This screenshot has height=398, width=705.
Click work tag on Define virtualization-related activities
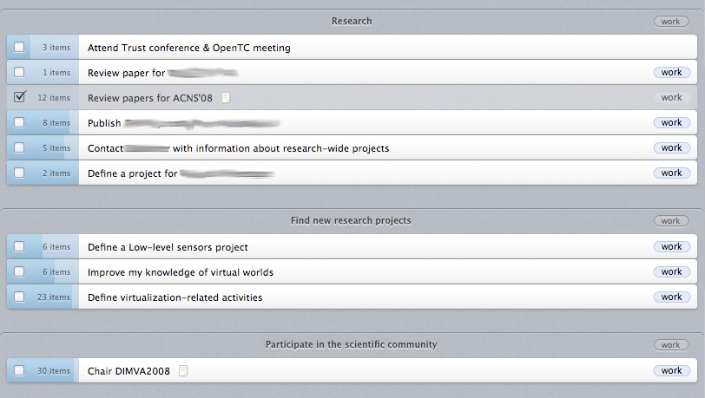tap(671, 297)
